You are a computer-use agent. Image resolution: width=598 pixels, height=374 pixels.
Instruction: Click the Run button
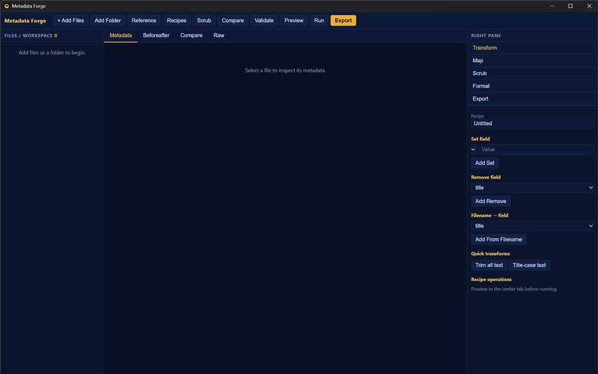(319, 21)
